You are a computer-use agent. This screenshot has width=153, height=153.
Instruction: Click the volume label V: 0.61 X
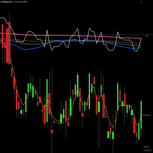147,150
